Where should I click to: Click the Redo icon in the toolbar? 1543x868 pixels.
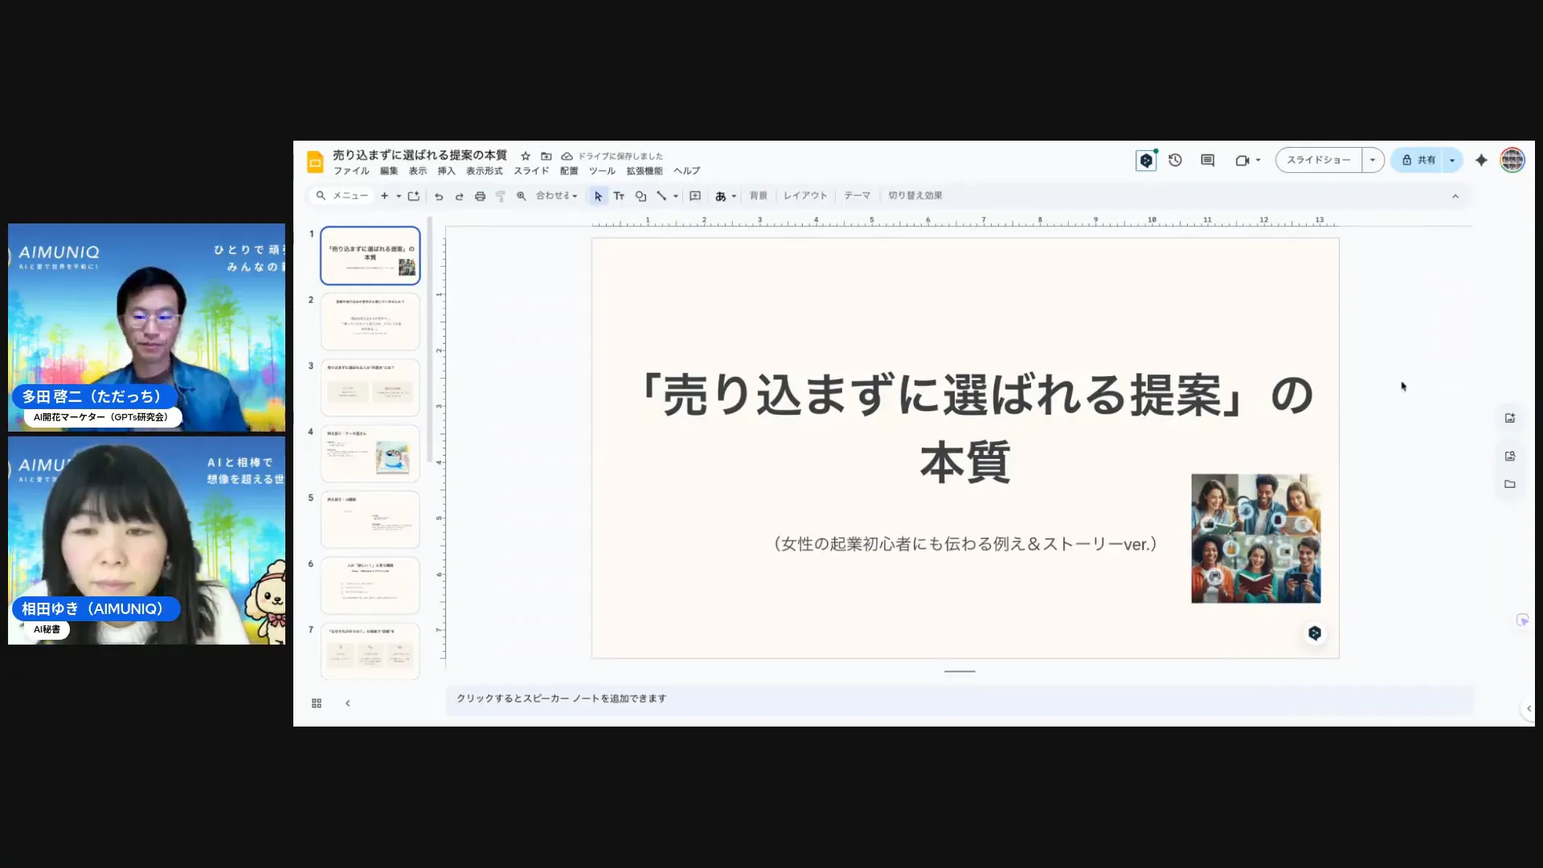(x=459, y=195)
